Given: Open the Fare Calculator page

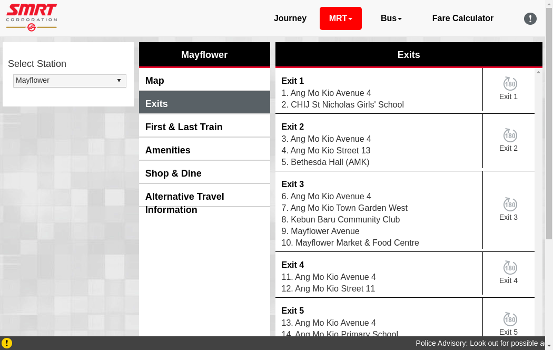Looking at the screenshot, I should coord(462,18).
